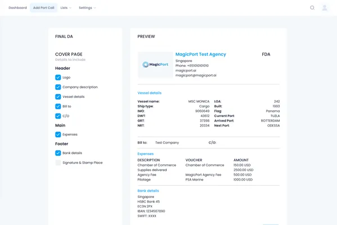This screenshot has width=337, height=225.
Task: Click the SWIFT: XXXX line
Action: coord(147,216)
